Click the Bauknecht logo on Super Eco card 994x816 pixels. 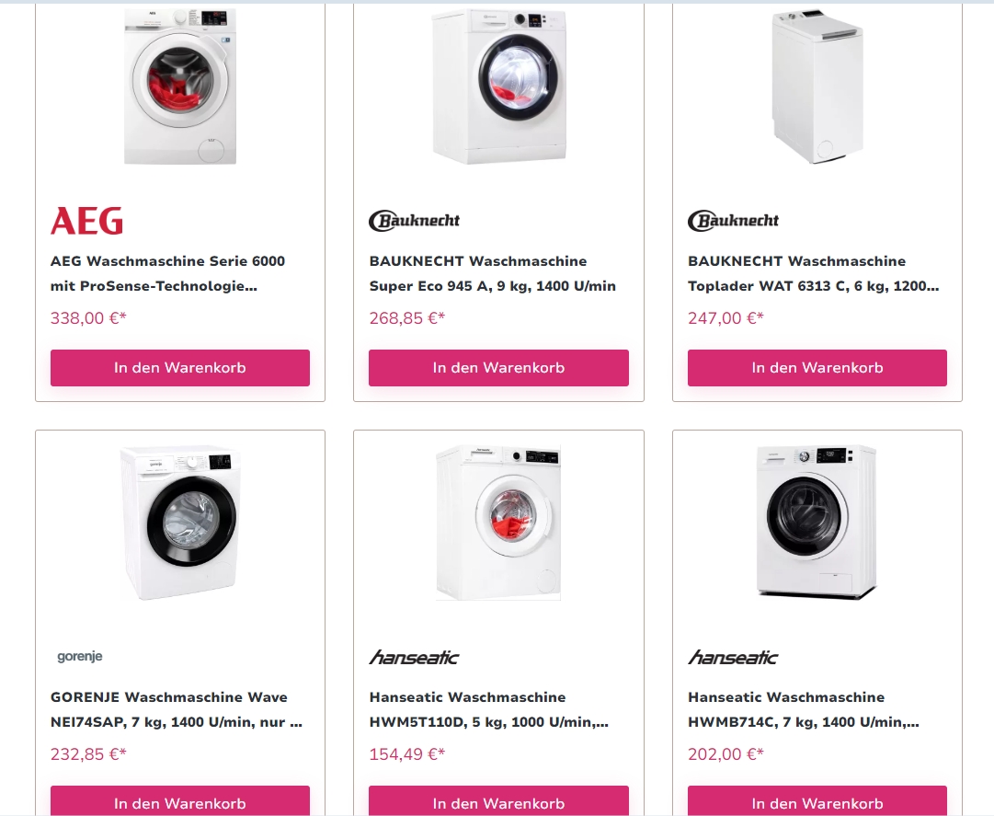415,221
